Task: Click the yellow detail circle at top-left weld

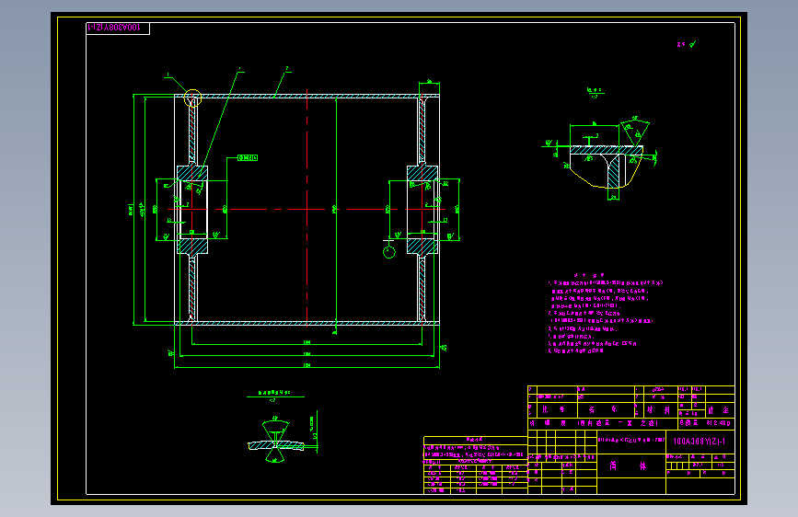Action: [x=192, y=98]
